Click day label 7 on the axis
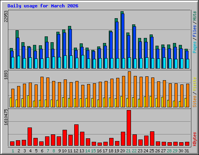 pos(48,151)
